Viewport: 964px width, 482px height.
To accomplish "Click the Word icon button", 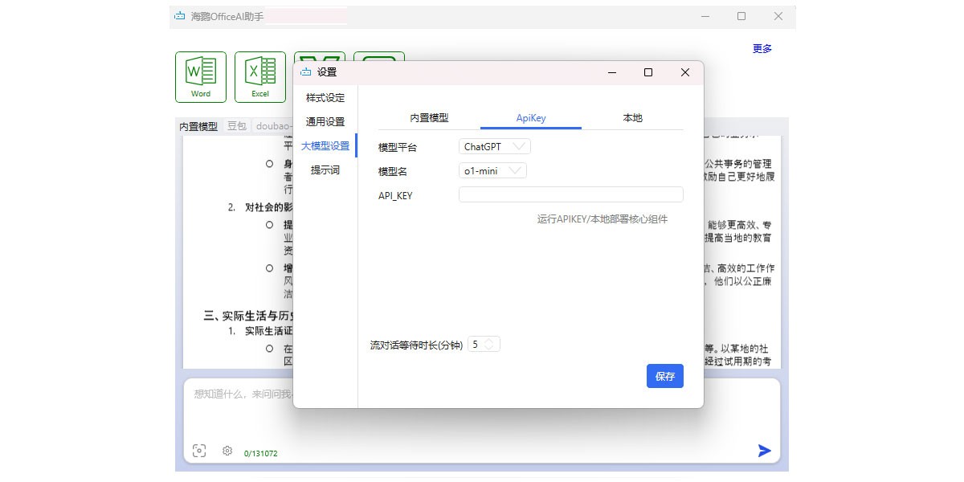I will pos(201,77).
